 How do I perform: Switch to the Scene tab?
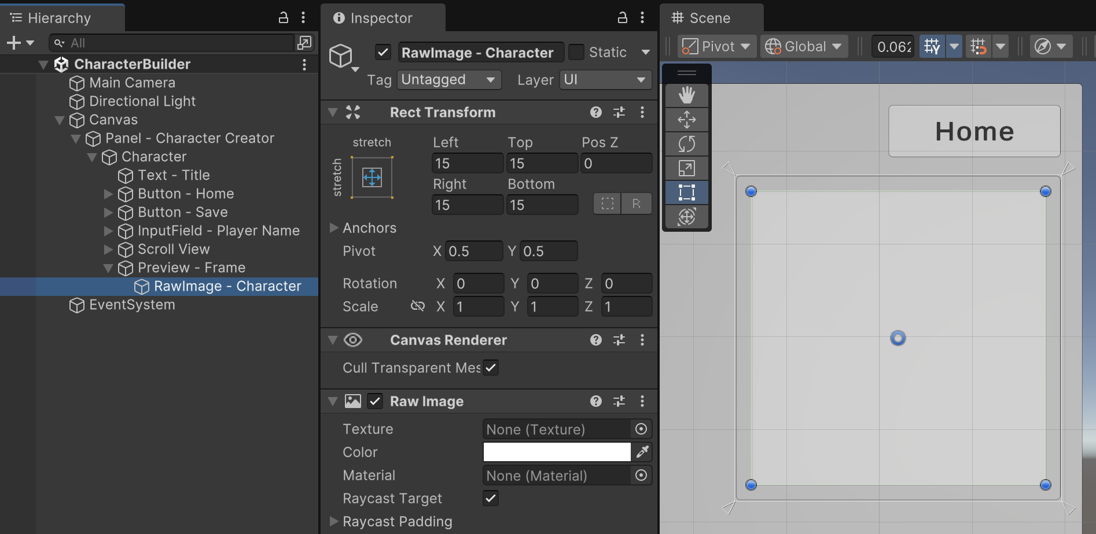click(x=709, y=18)
